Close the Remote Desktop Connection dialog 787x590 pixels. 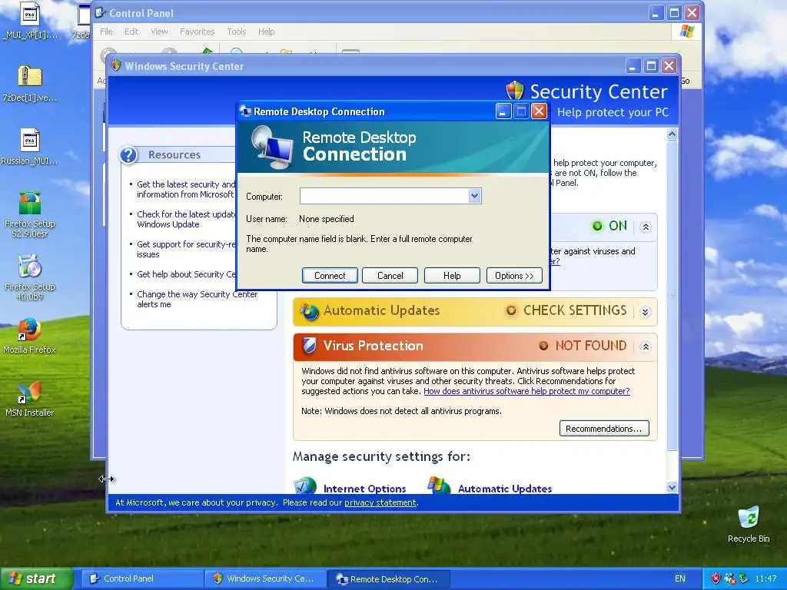[539, 111]
